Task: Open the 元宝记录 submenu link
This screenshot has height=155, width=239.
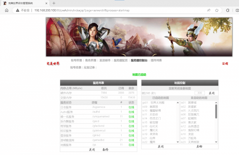Action: click(89, 67)
